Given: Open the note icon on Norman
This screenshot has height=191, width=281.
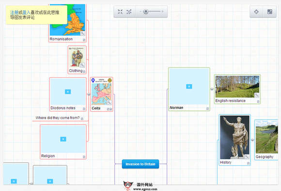Looking at the screenshot, I should tap(207, 109).
